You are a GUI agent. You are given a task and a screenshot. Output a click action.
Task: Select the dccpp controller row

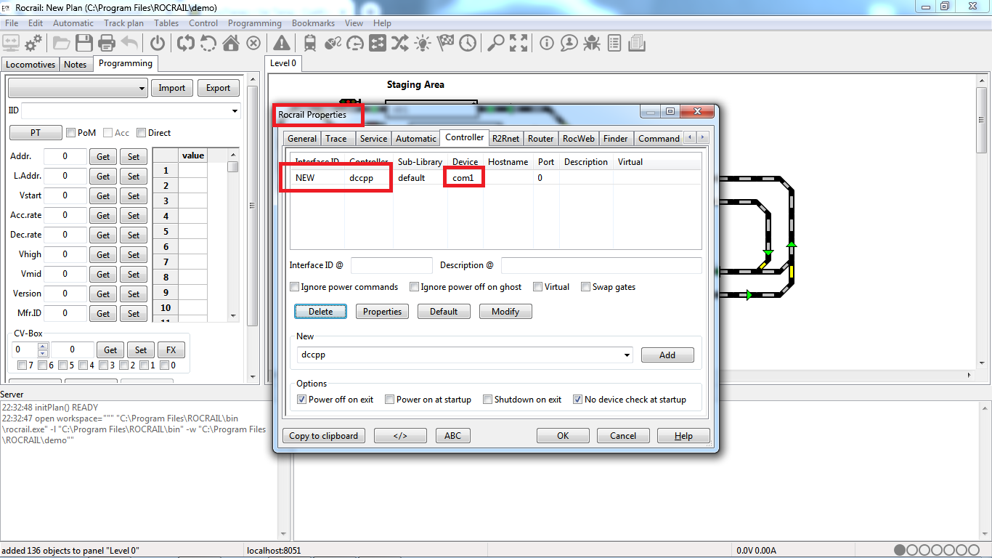[495, 178]
